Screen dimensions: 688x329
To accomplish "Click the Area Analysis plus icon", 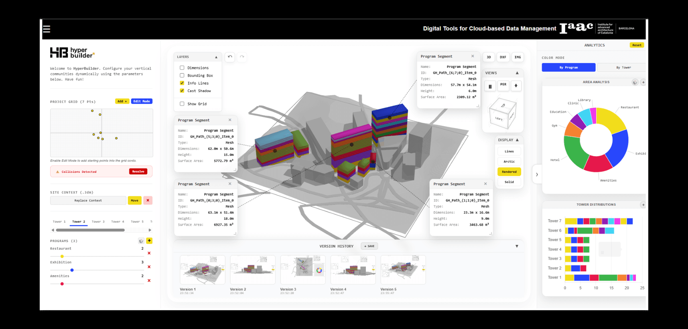I will pos(643,82).
